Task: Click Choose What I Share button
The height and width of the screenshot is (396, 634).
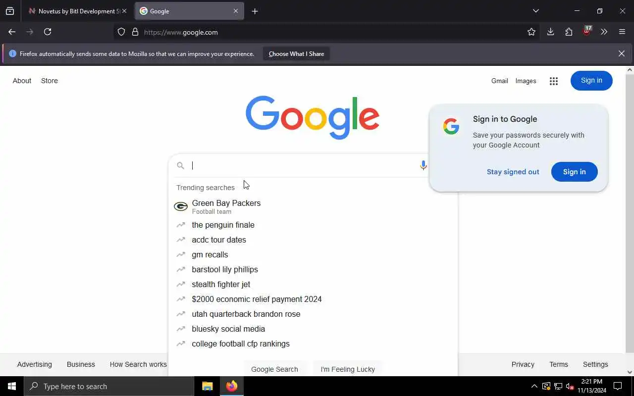Action: [296, 54]
